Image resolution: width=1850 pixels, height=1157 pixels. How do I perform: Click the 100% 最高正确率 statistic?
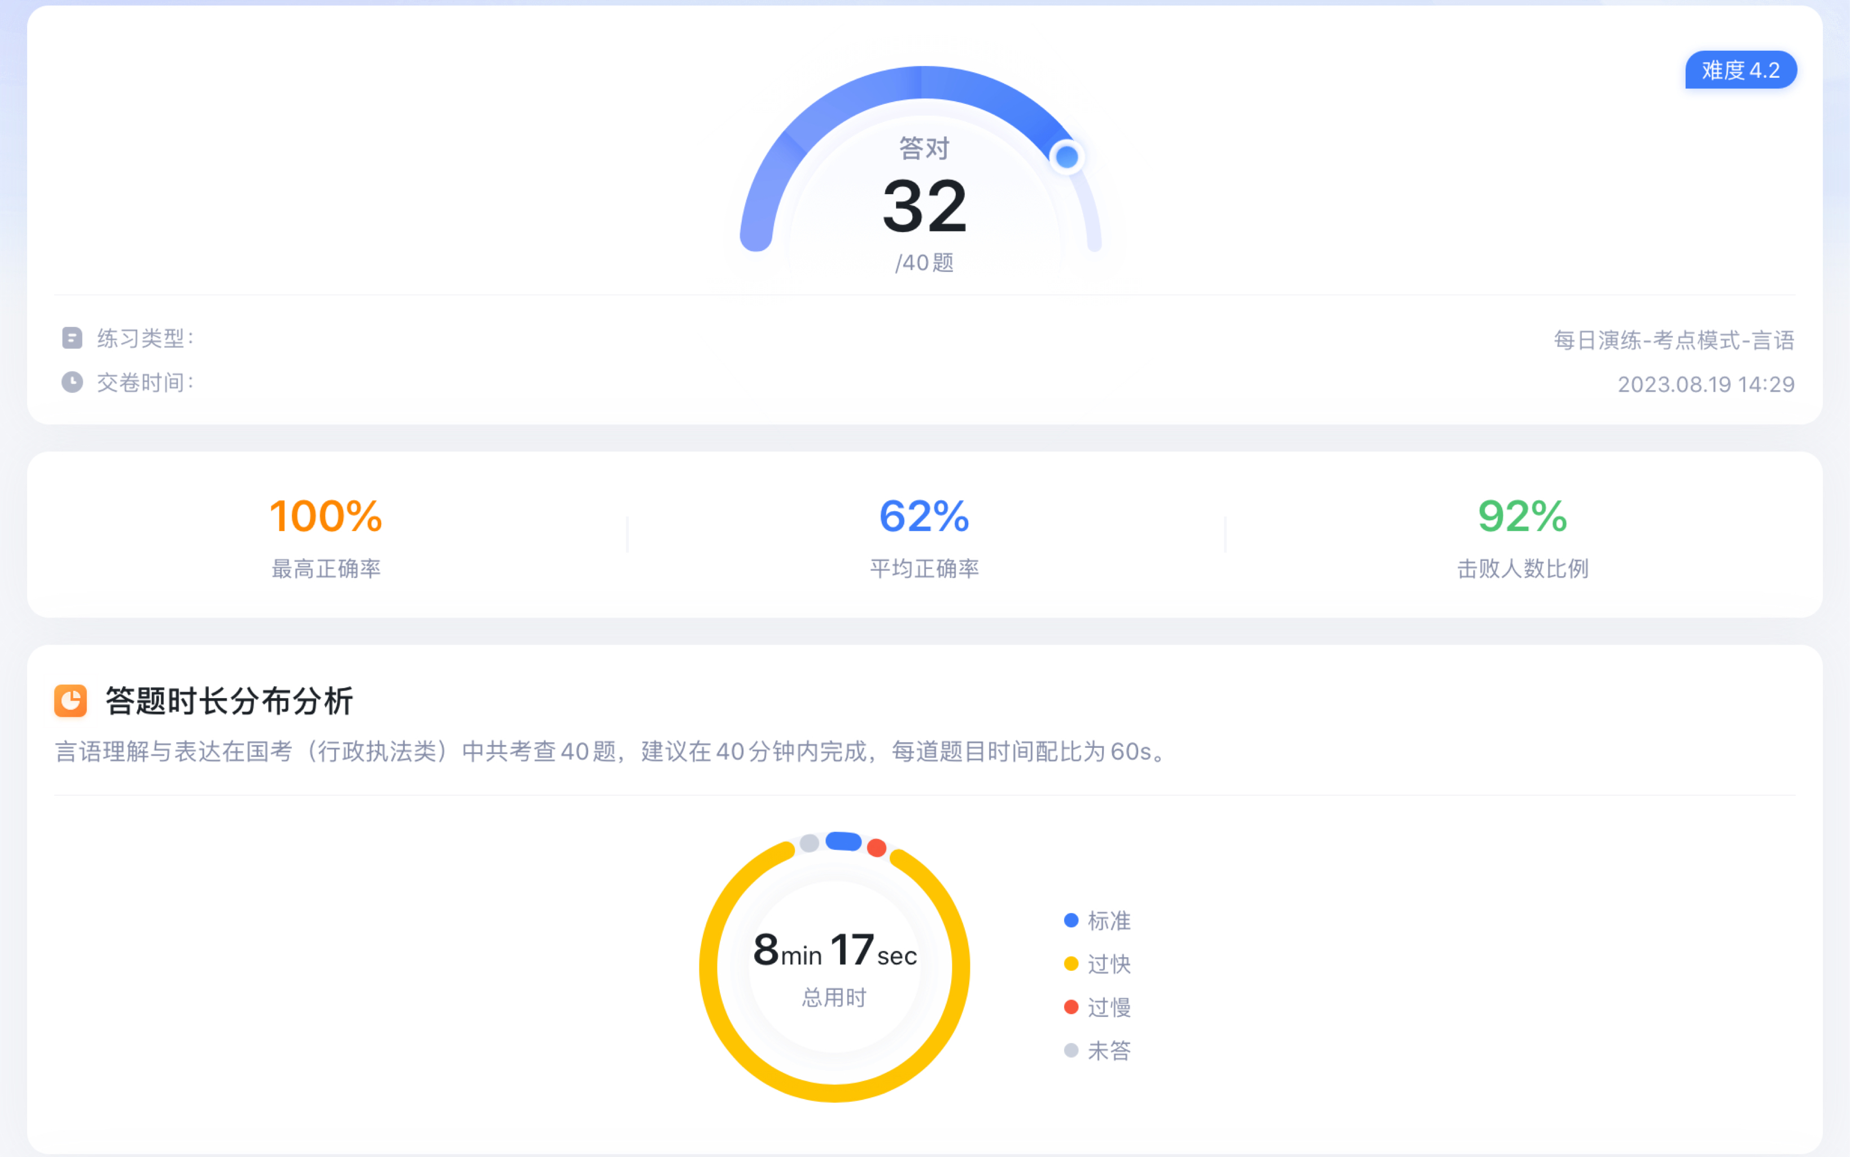click(326, 536)
